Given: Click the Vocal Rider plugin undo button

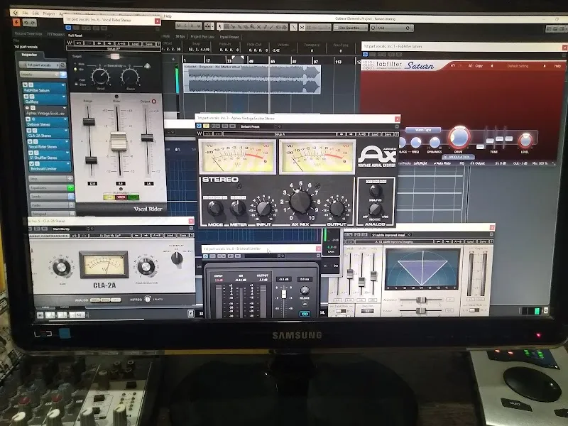Looking at the screenshot, I should [78, 43].
